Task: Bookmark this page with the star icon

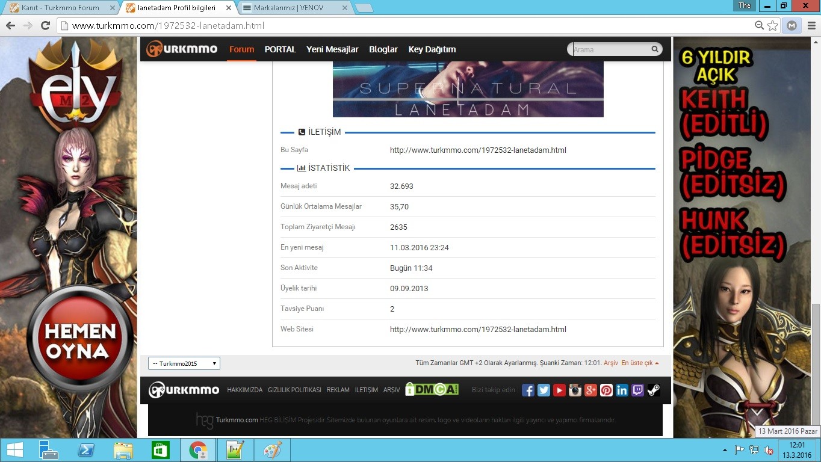Action: click(773, 26)
